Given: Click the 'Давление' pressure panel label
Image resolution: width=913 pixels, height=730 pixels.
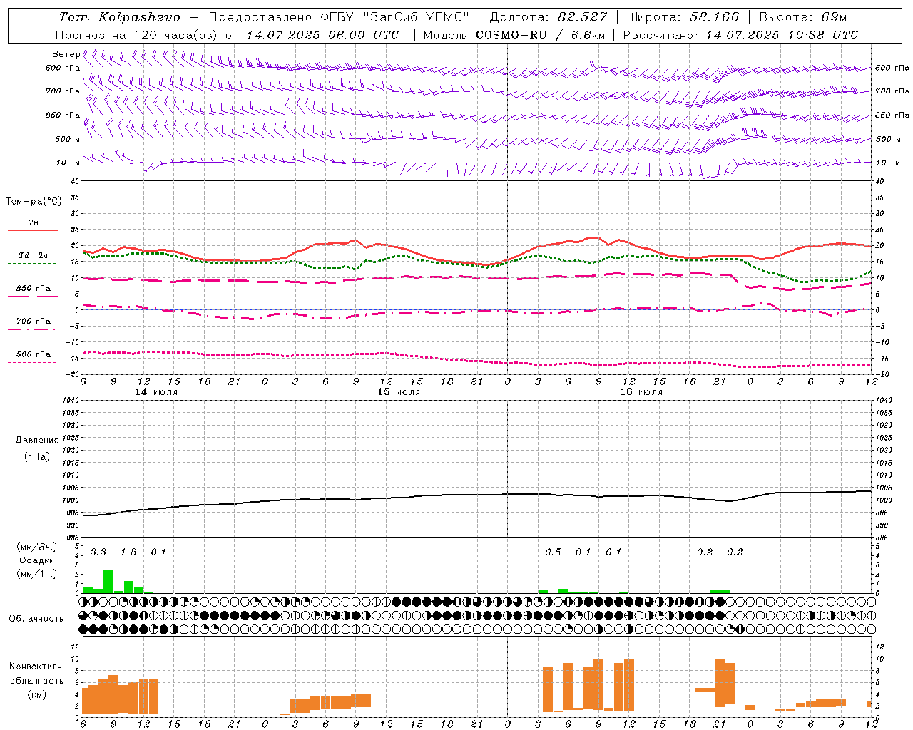Looking at the screenshot, I should click(36, 441).
